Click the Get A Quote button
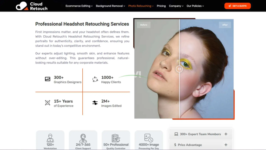 click(x=237, y=6)
